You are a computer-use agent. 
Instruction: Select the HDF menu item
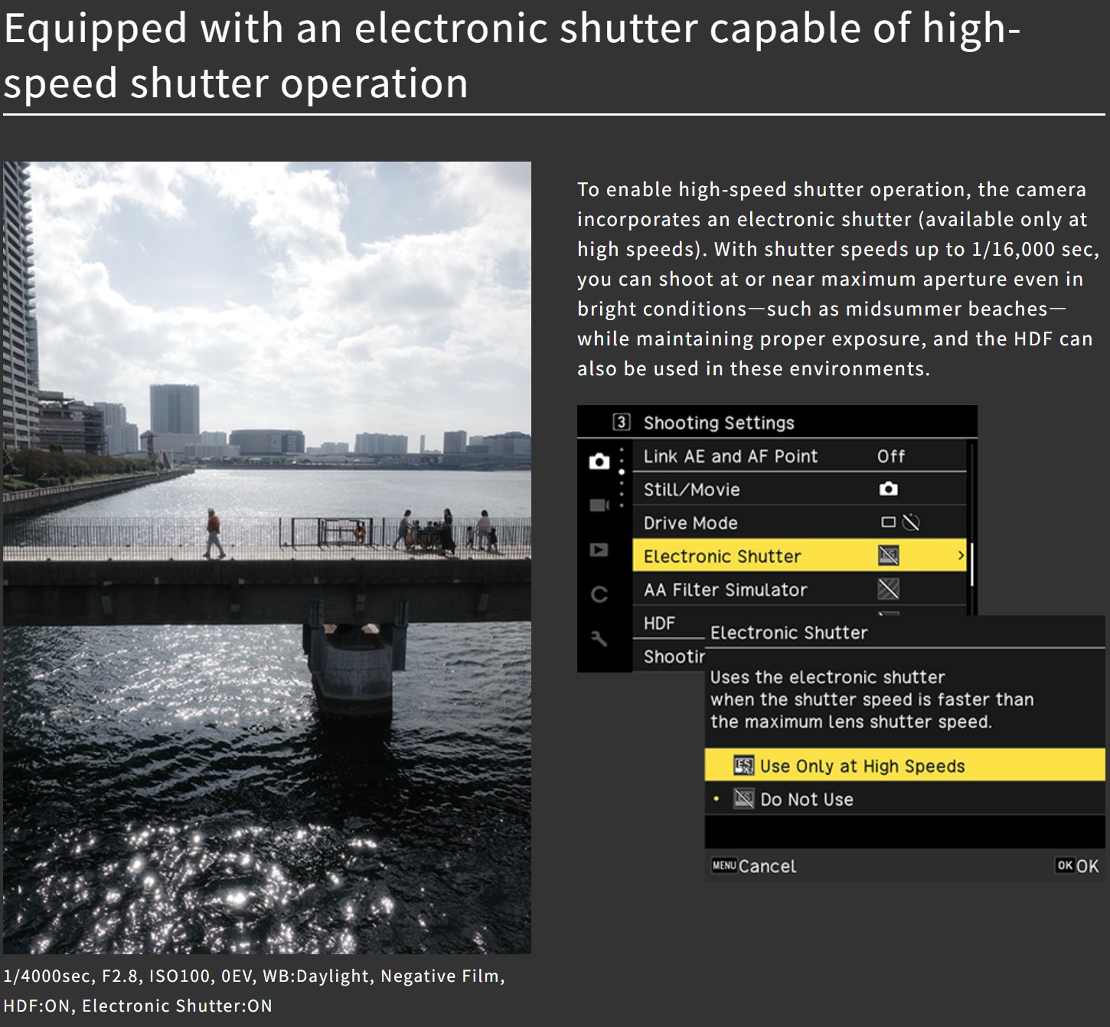tap(660, 623)
